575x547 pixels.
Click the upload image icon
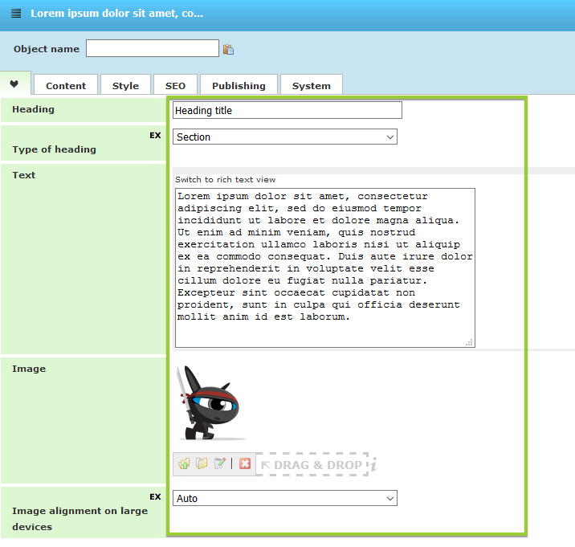coord(184,464)
